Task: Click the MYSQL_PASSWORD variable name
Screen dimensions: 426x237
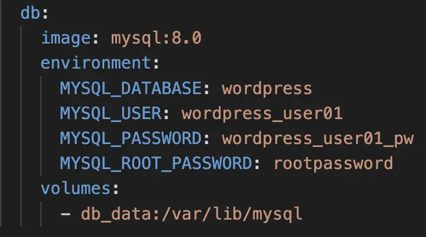Action: (131, 138)
